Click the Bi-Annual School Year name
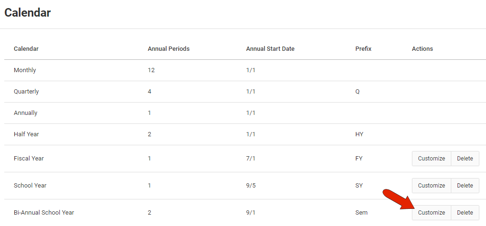Screen dimensions: 486x226 coord(44,213)
